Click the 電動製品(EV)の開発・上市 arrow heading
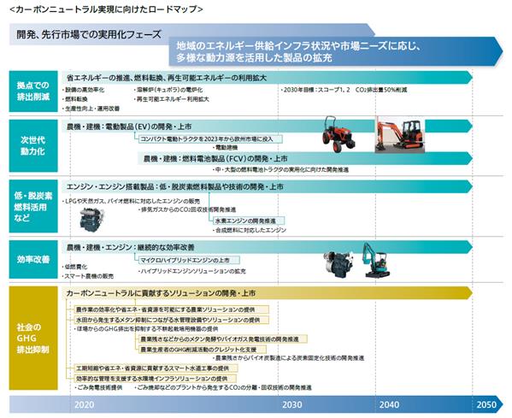The width and height of the screenshot is (512, 418). [129, 127]
